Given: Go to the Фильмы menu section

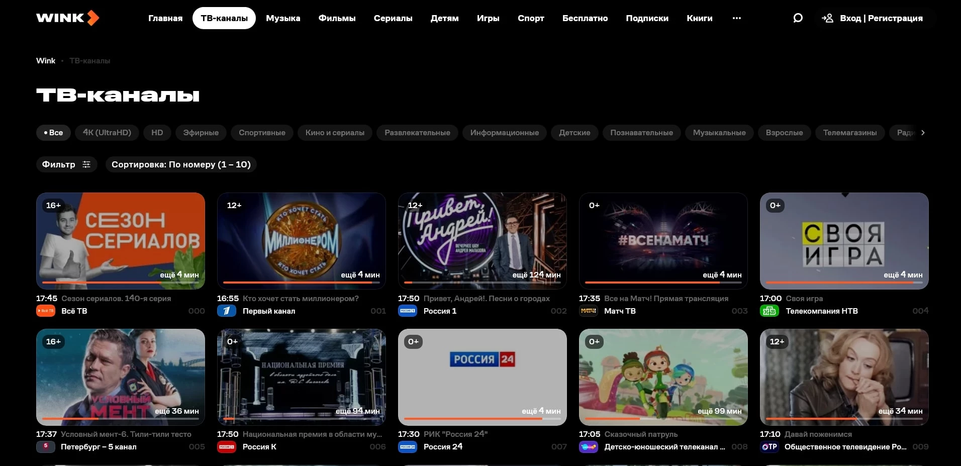Looking at the screenshot, I should pos(337,18).
